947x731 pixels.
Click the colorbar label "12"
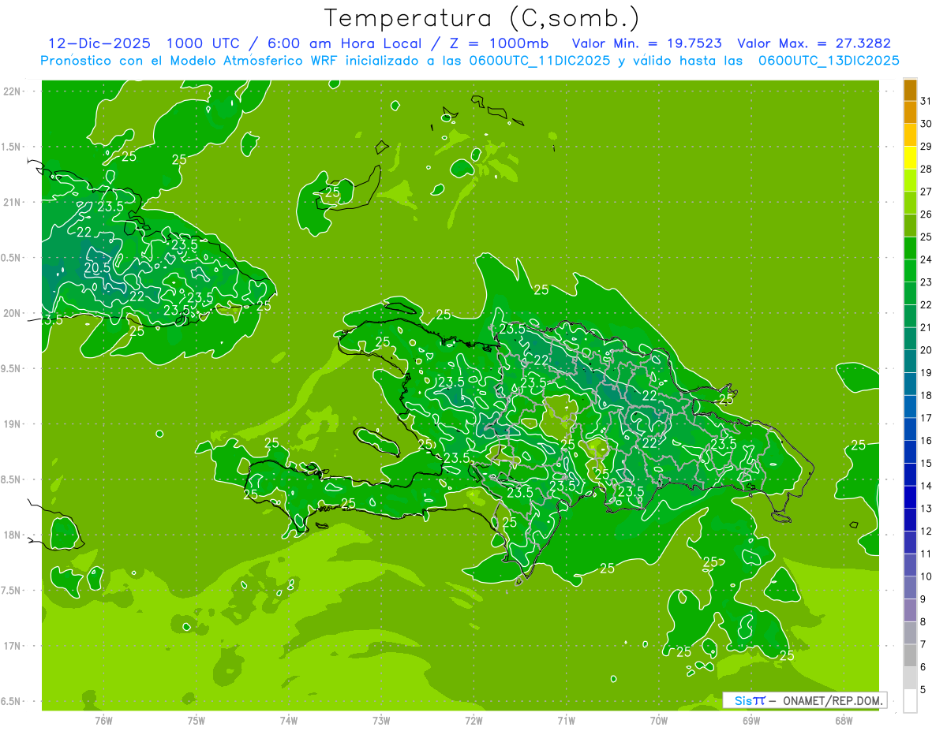pyautogui.click(x=926, y=531)
